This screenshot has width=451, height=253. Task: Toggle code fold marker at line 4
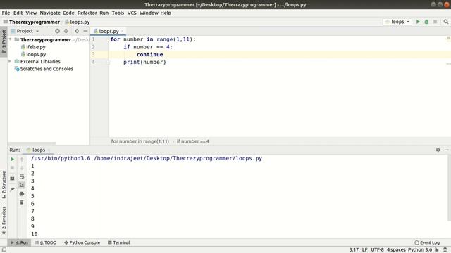pos(109,62)
